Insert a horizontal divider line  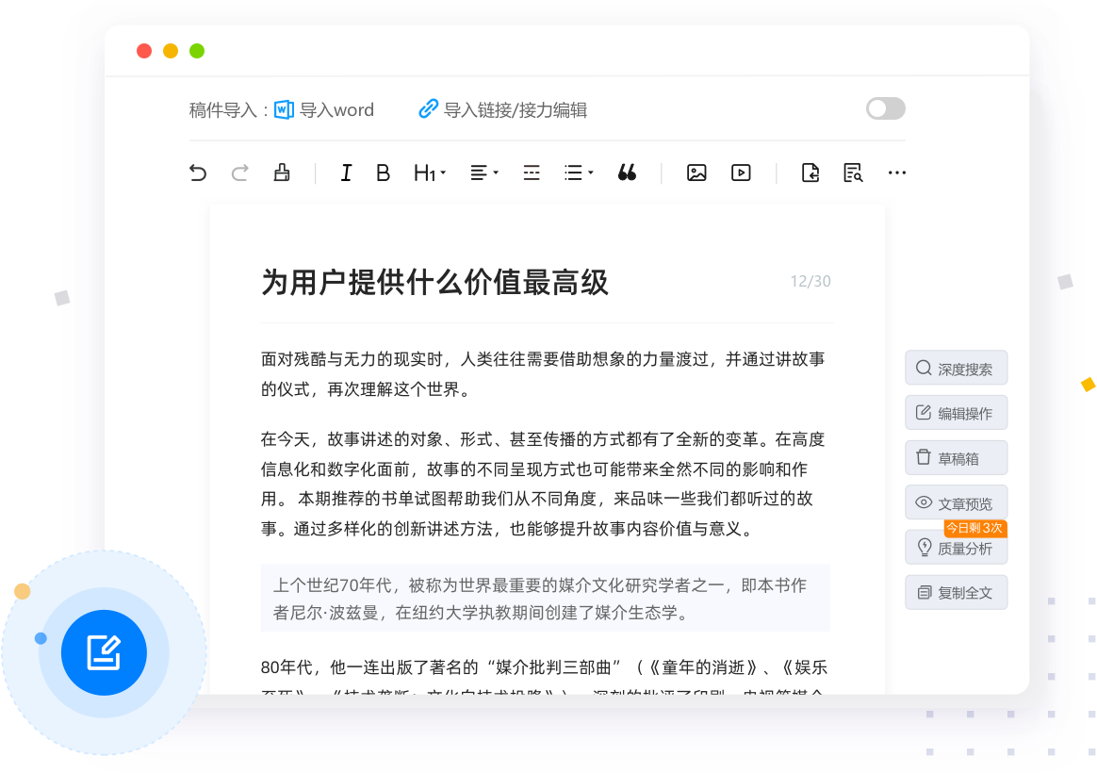pyautogui.click(x=532, y=173)
